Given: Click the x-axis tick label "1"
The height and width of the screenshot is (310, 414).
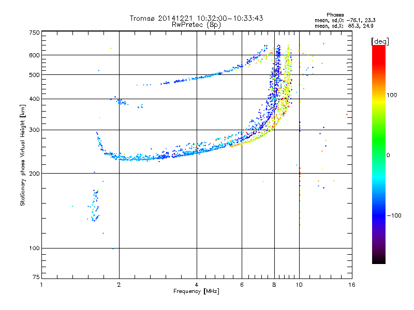Looking at the screenshot, I should point(41,285).
